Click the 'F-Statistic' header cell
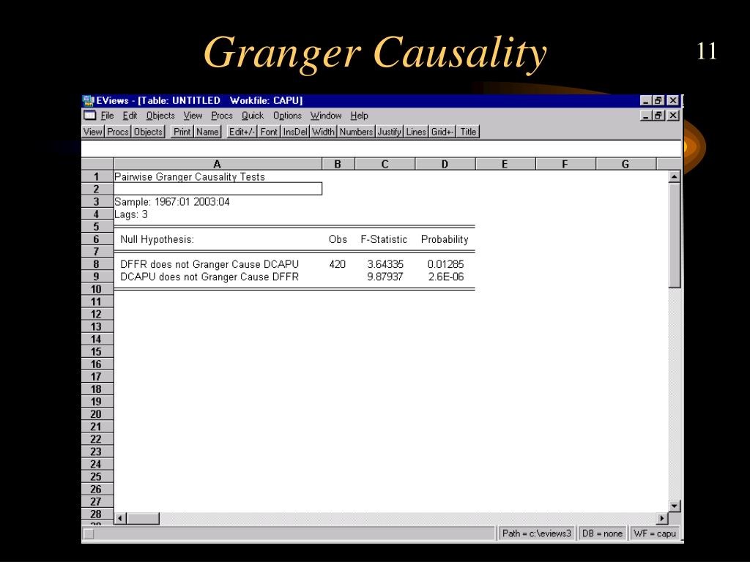The width and height of the screenshot is (750, 562). (x=384, y=239)
